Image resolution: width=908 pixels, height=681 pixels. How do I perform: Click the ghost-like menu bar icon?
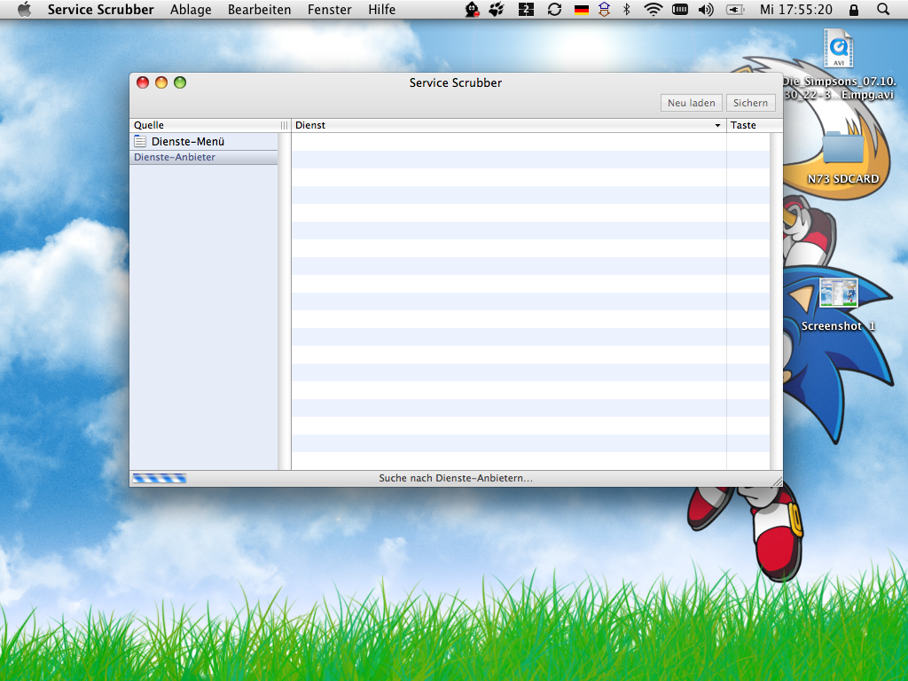(472, 9)
